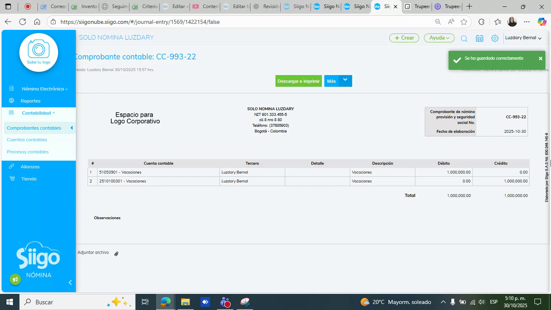551x310 pixels.
Task: Switch to the Inventa tab
Action: tap(84, 6)
